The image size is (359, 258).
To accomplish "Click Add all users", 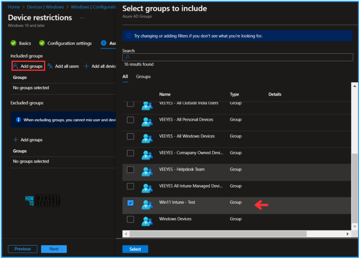I will click(x=63, y=66).
